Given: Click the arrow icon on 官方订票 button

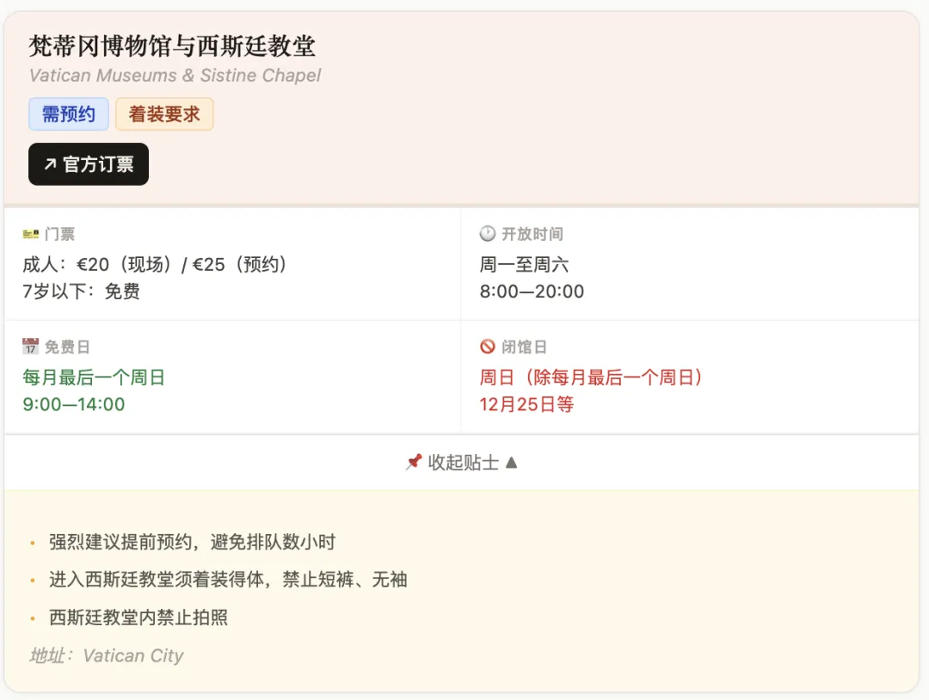Looking at the screenshot, I should pyautogui.click(x=50, y=164).
